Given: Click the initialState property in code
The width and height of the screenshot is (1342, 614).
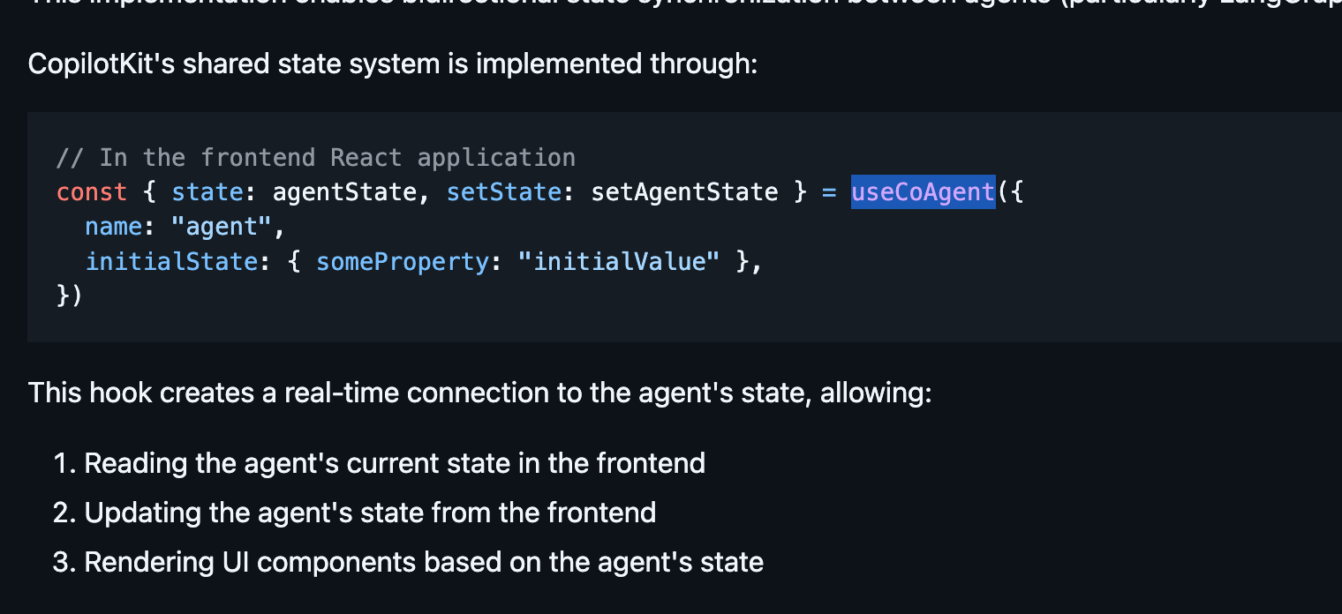Looking at the screenshot, I should (x=171, y=262).
